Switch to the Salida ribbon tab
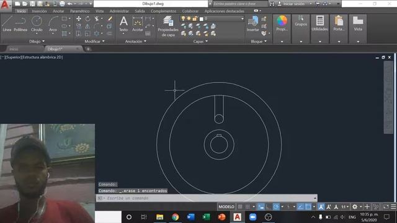 coord(140,11)
